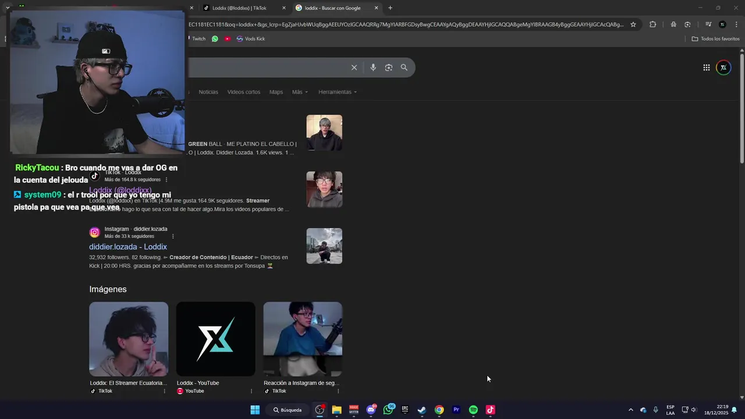Open options for the Instagram result

173,236
